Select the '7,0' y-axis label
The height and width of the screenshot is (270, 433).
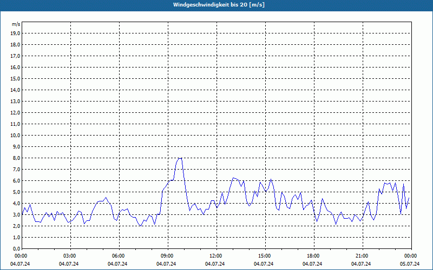coord(17,169)
